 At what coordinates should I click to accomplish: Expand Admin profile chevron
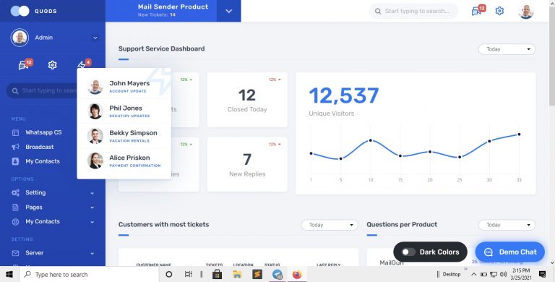point(95,38)
